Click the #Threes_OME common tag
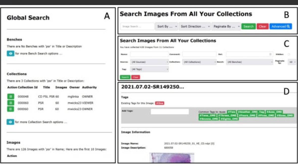The image size is (298, 167). coord(227,115)
